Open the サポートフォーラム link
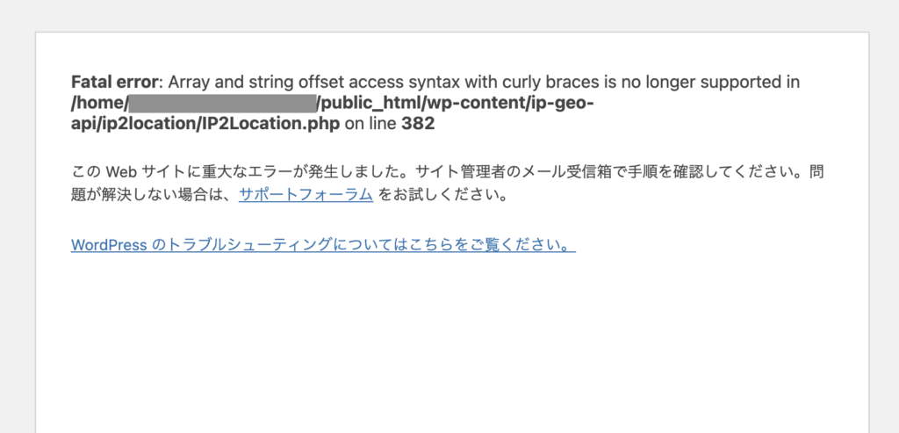Viewport: 899px width, 433px height. click(306, 195)
